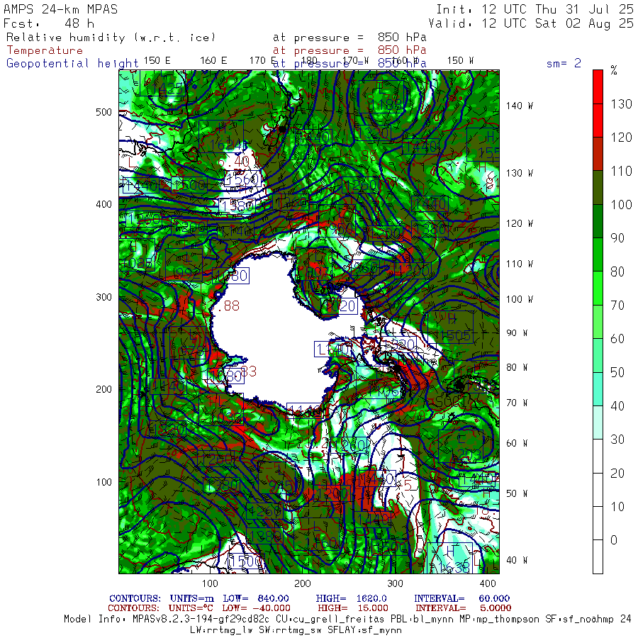Screen dimensions: 638x638
Task: Click the '150 W' longitude label at top
Action: [460, 60]
